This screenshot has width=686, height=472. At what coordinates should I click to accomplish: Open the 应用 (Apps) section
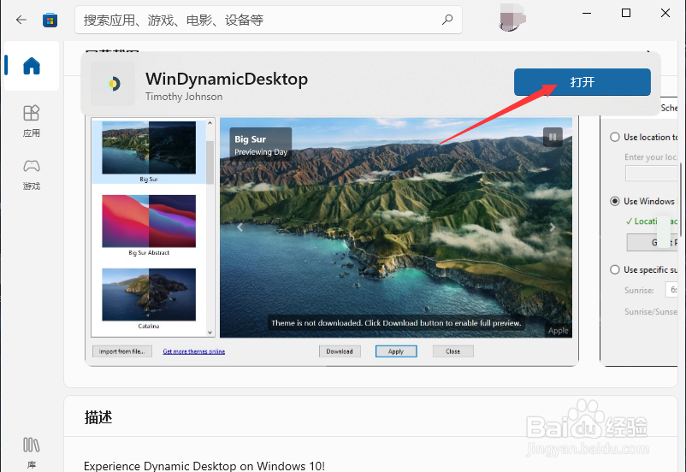(x=32, y=121)
